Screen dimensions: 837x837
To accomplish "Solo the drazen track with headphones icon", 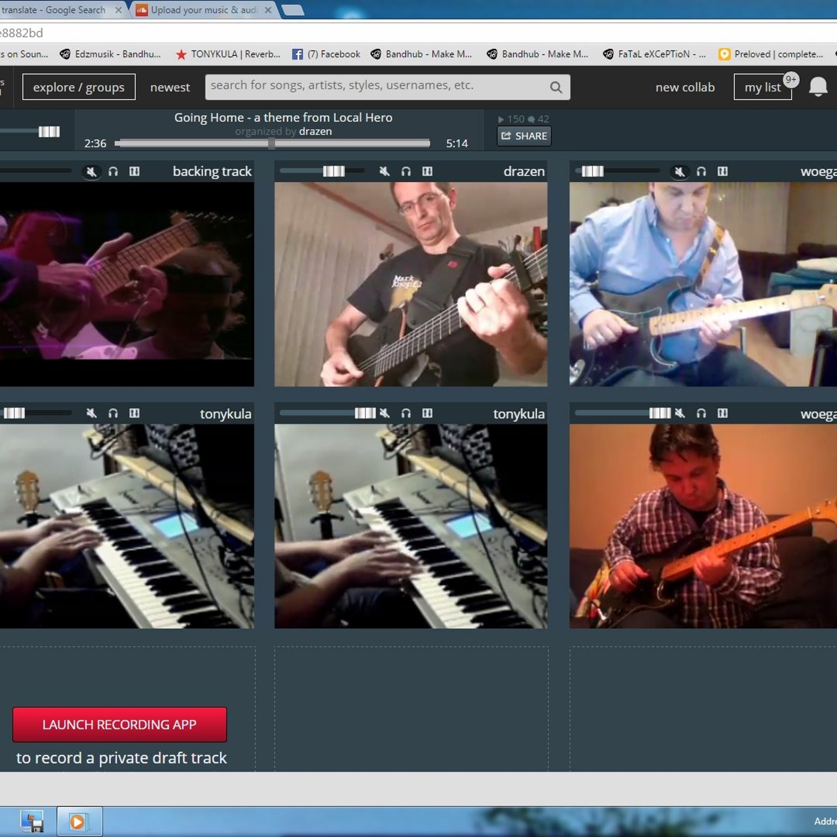I will (x=406, y=172).
